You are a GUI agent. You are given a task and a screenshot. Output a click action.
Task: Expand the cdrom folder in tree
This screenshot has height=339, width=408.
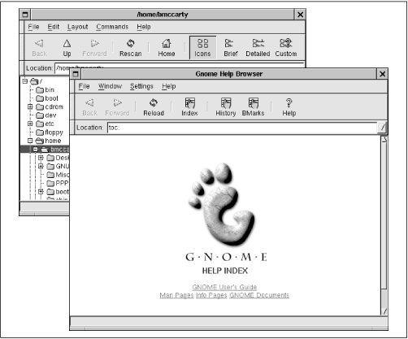[30, 106]
